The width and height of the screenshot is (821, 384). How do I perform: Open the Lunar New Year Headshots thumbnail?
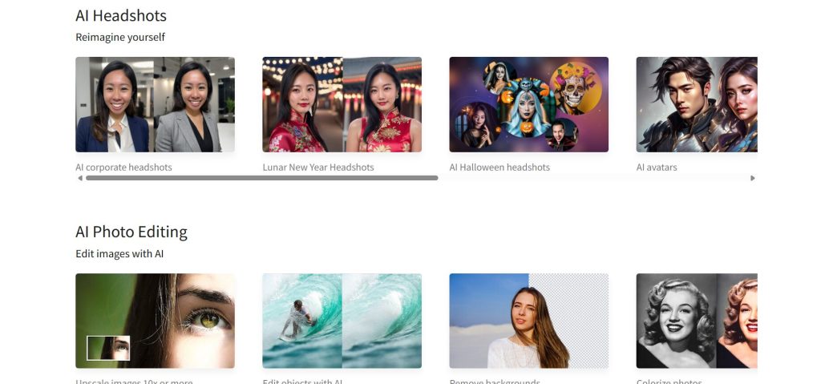[x=342, y=104]
